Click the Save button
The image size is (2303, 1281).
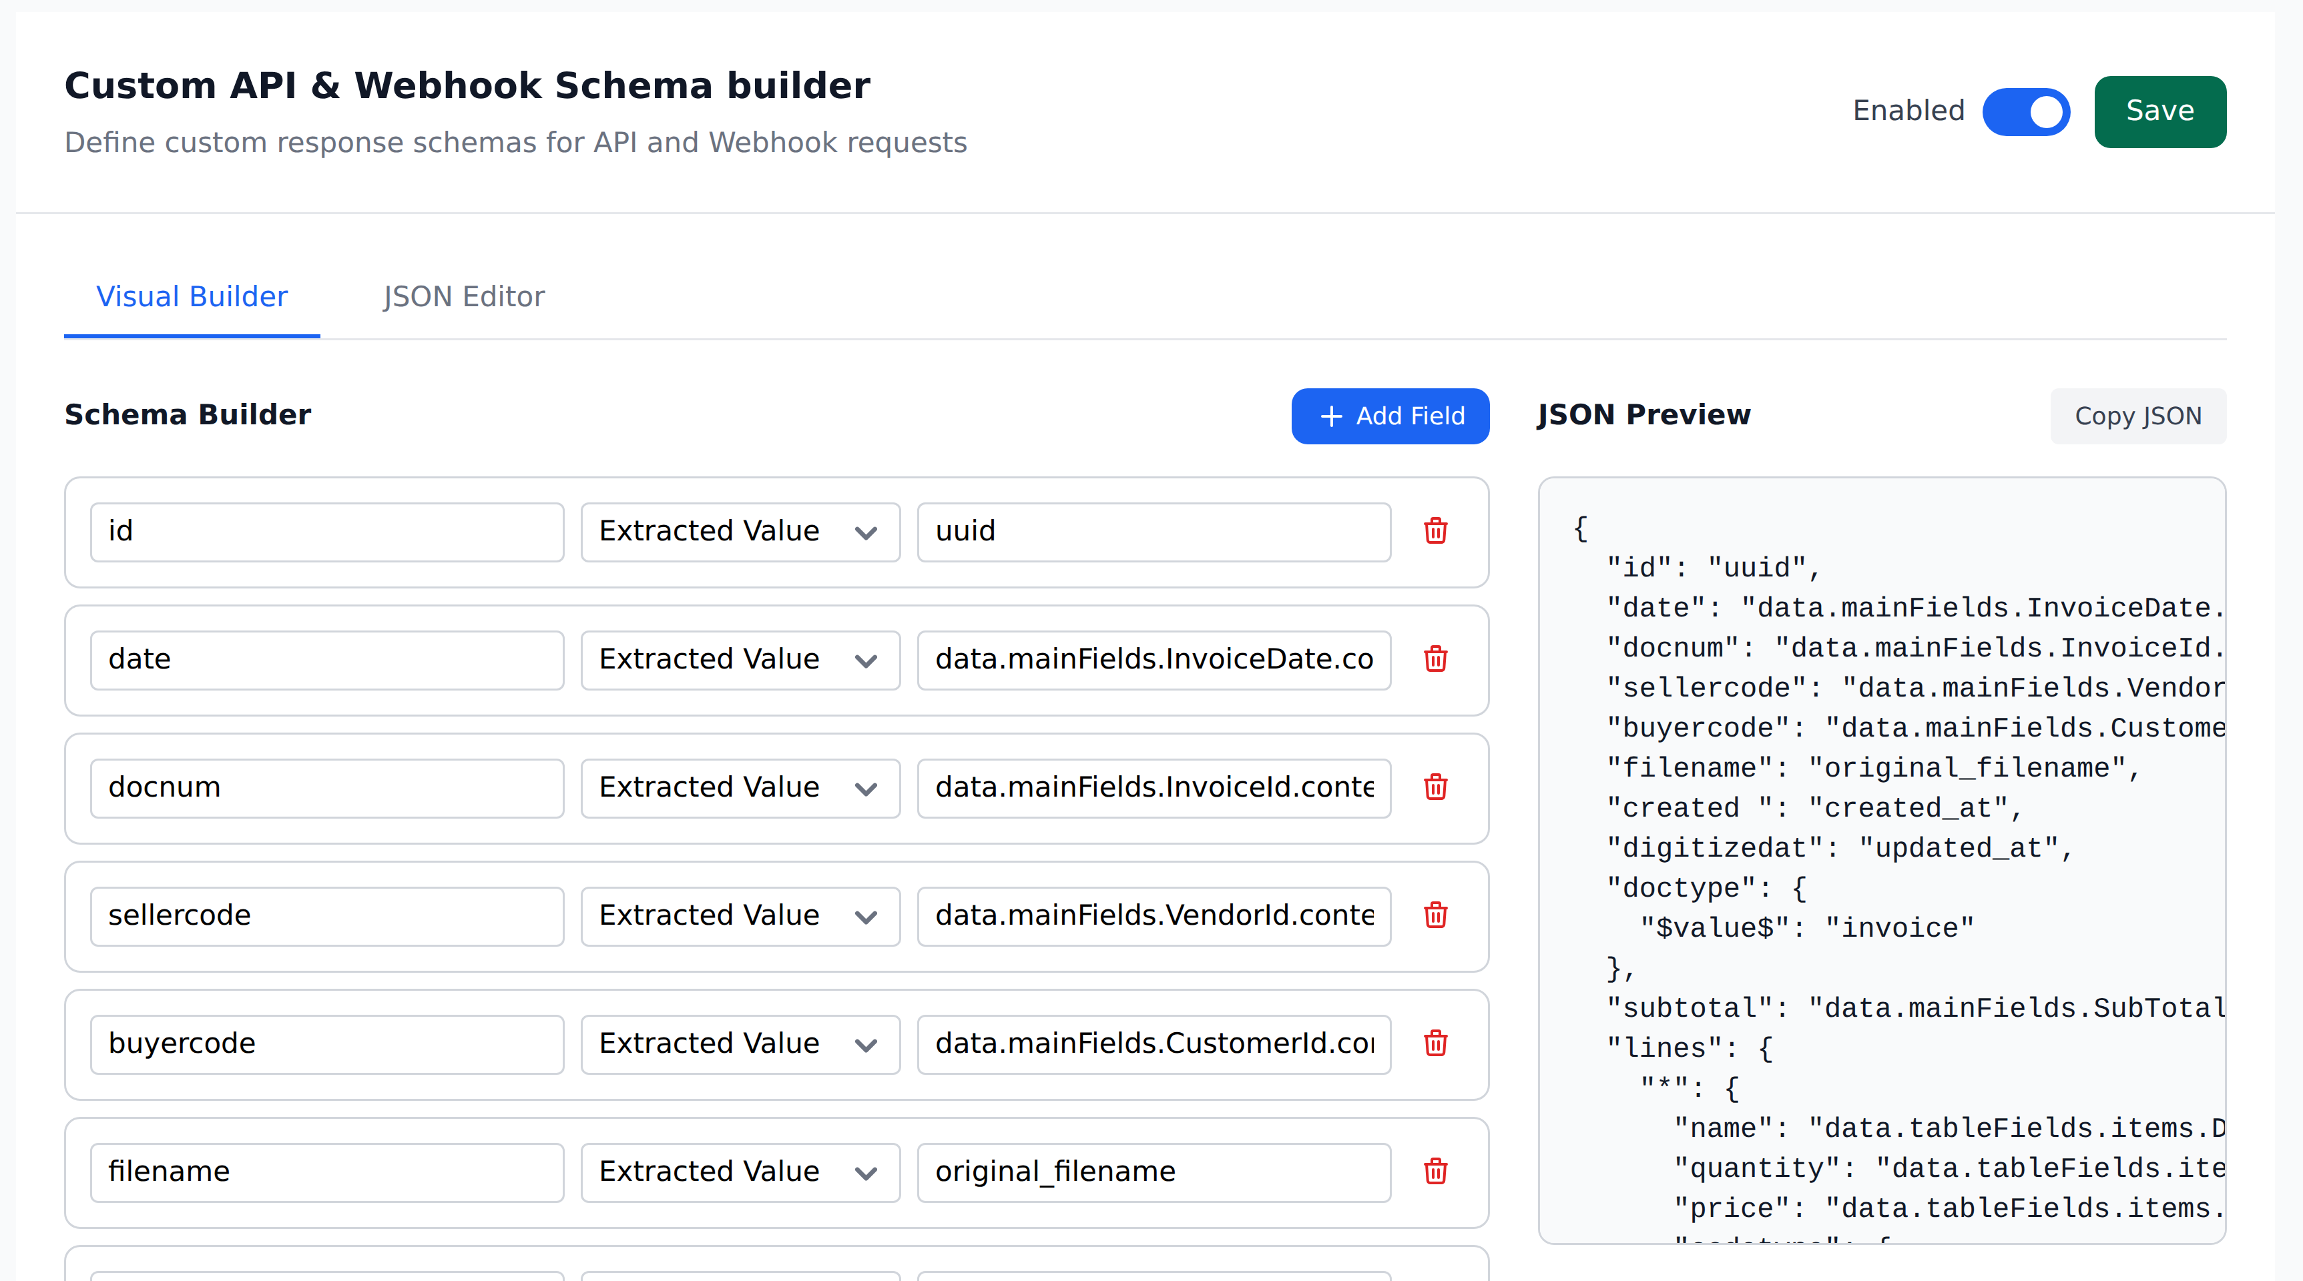(2160, 111)
